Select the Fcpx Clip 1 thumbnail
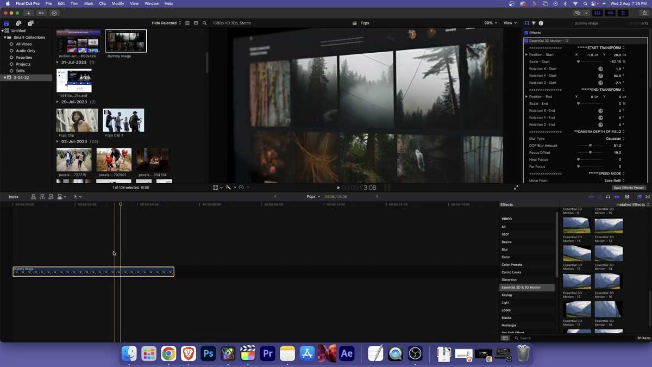The image size is (652, 367). (x=123, y=120)
